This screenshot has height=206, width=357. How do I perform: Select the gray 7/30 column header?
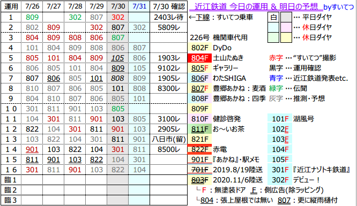(118, 6)
